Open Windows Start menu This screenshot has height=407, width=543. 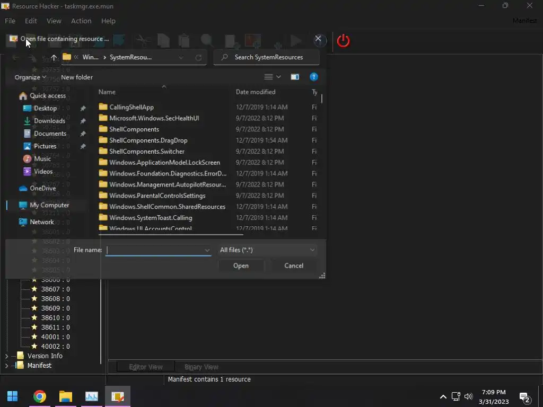click(13, 396)
